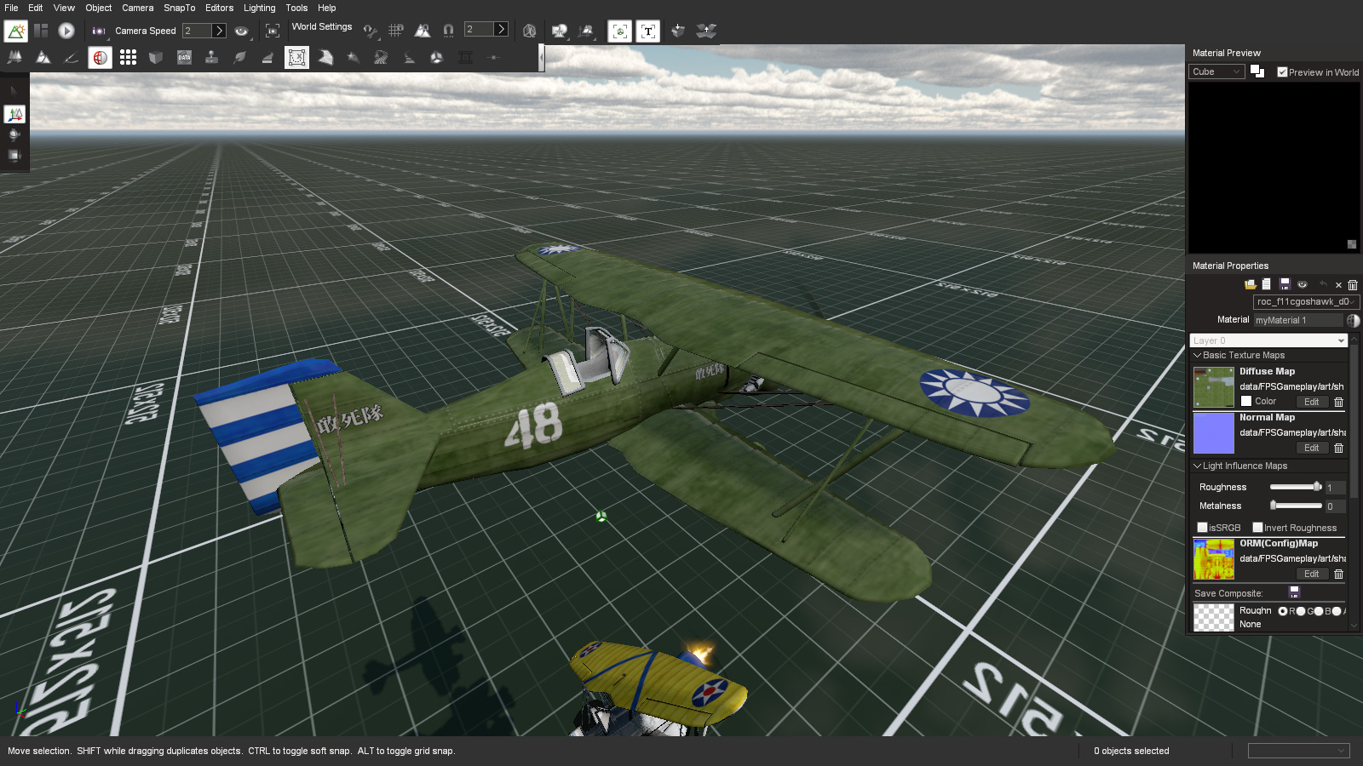Open the Object menu

(x=99, y=8)
